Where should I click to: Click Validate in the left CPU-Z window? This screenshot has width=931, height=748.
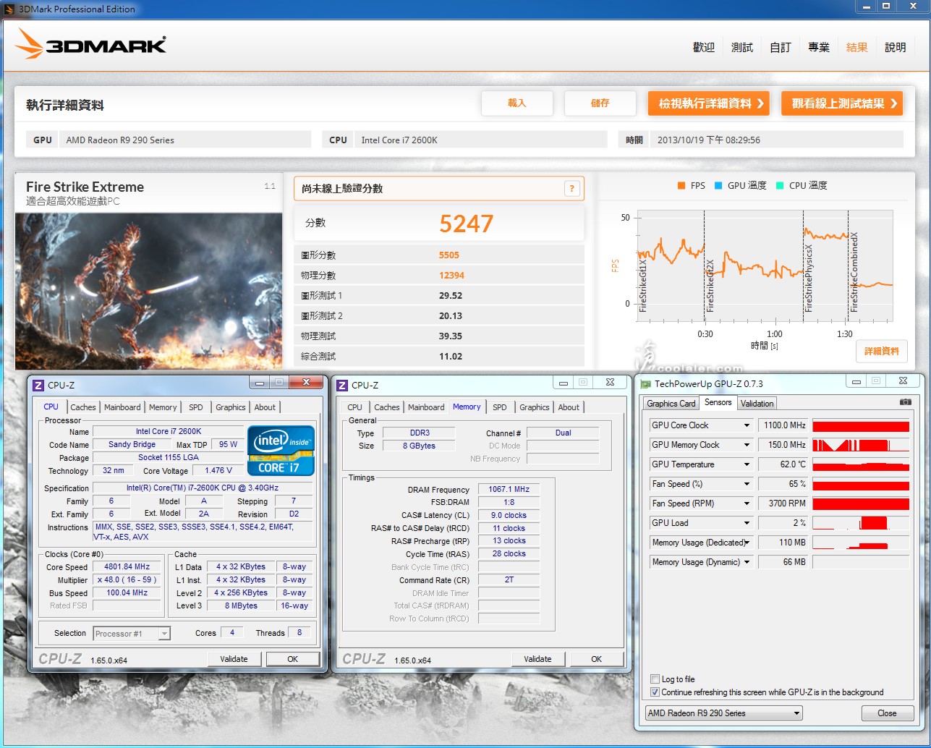coord(234,659)
